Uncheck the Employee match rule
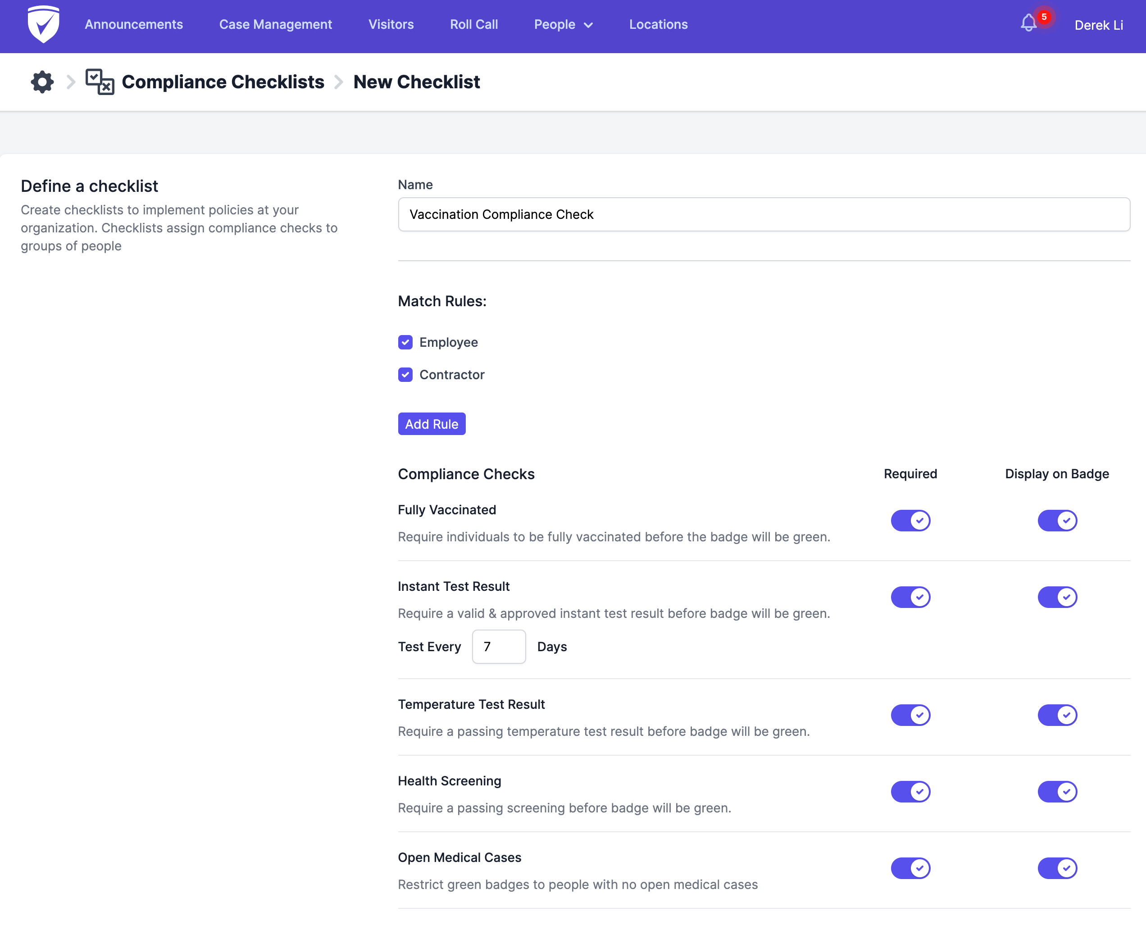The image size is (1146, 925). coord(405,342)
